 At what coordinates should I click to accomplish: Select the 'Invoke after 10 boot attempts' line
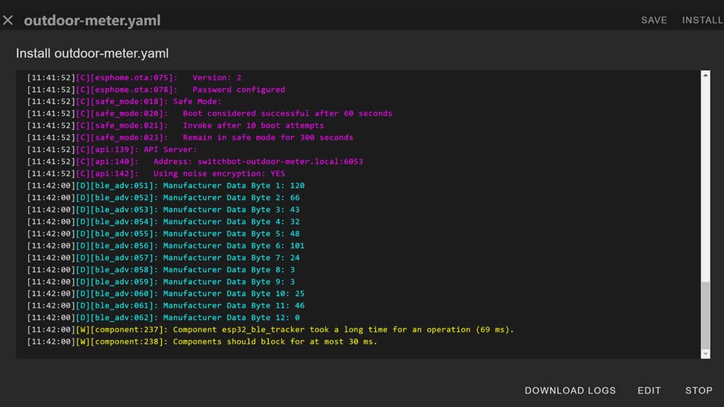pos(175,126)
